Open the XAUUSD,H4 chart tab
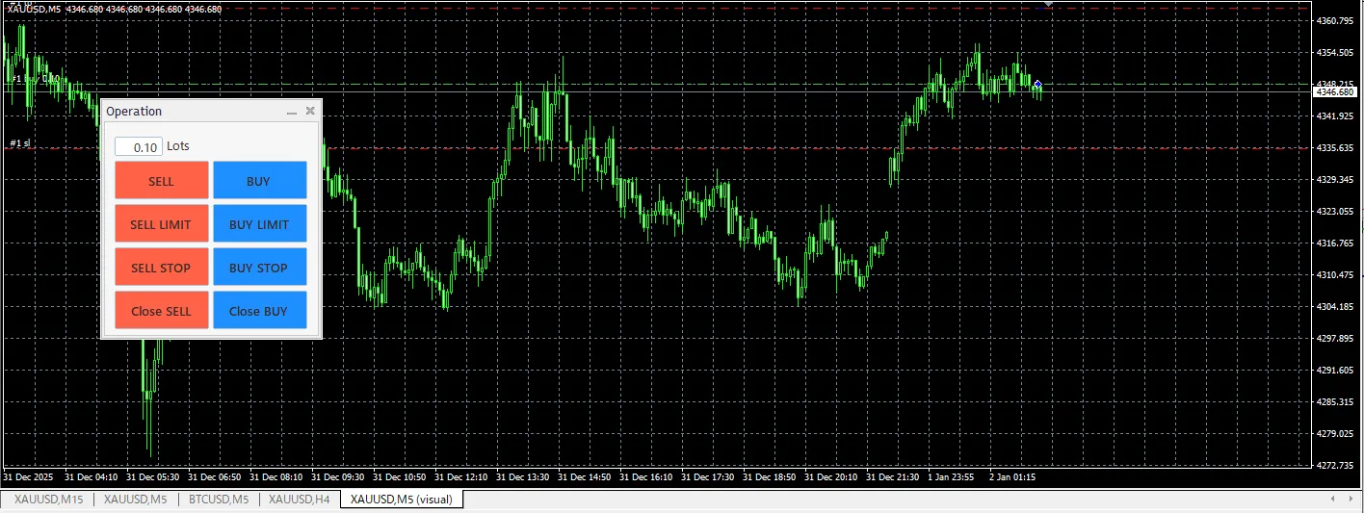The width and height of the screenshot is (1364, 513). [300, 500]
